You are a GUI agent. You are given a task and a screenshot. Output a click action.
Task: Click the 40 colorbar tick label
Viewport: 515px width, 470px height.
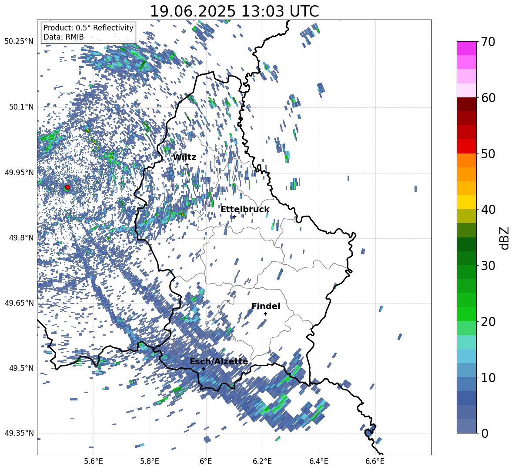(x=488, y=210)
